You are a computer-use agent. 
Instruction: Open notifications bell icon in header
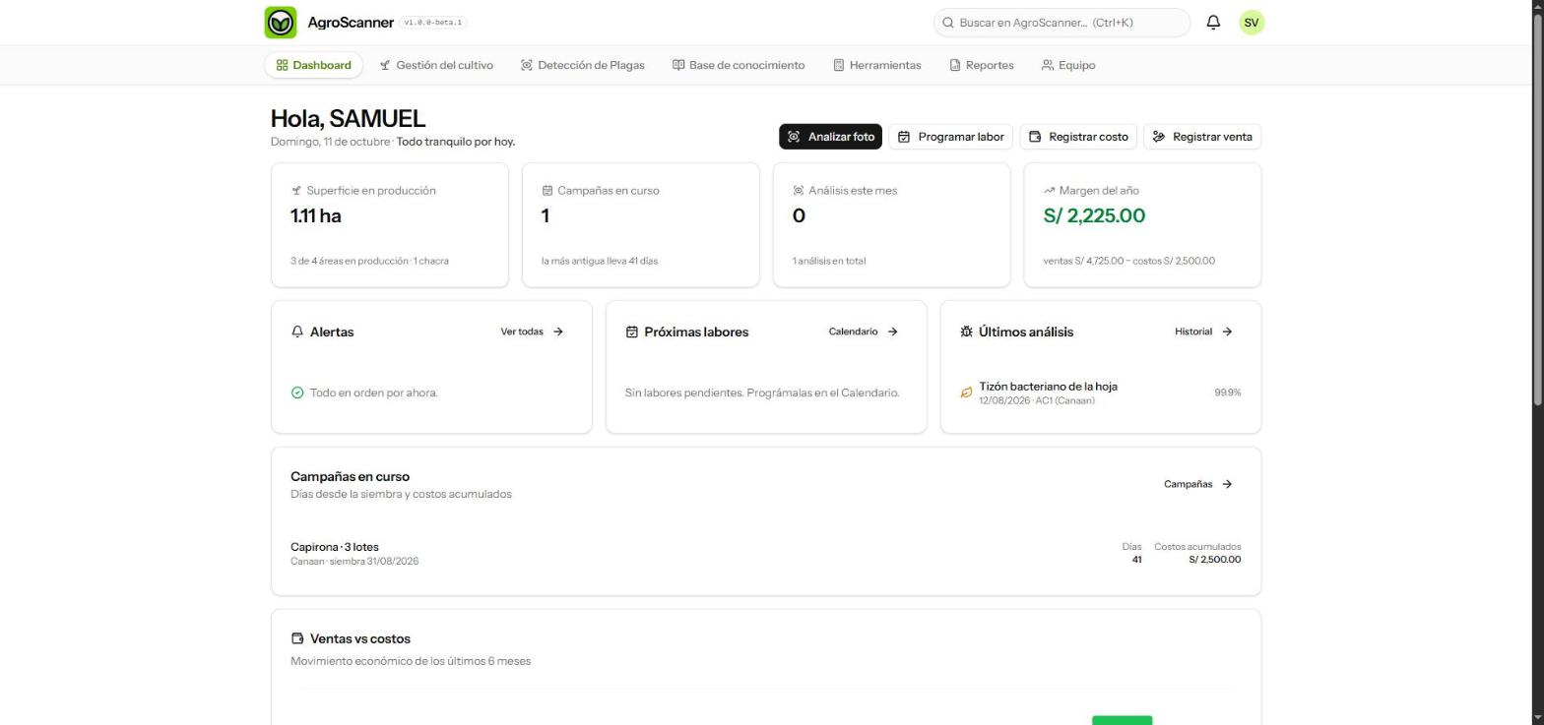click(x=1213, y=23)
